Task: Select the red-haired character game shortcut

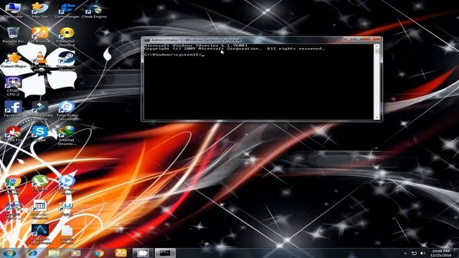Action: [13, 134]
